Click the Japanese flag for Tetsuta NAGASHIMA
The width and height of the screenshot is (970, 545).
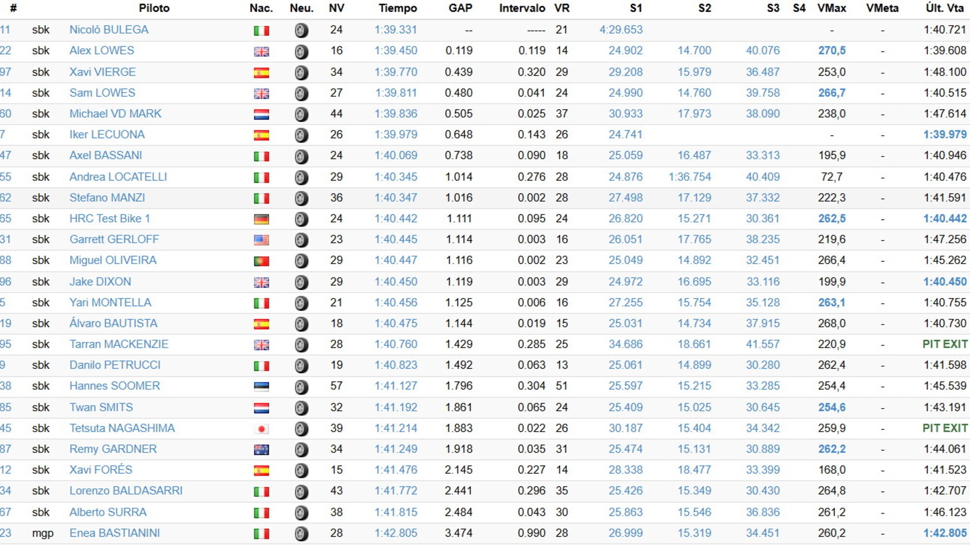tap(261, 429)
